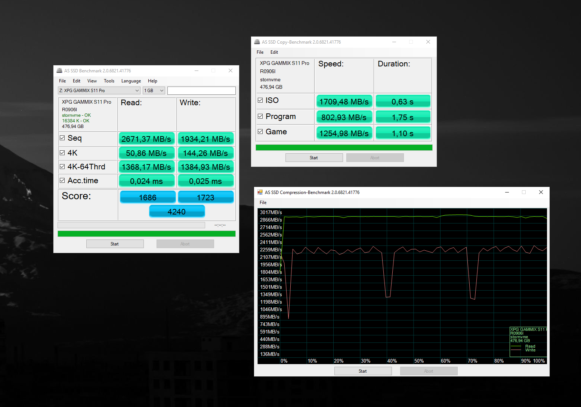Click the read access time 0,024 ms
Image resolution: width=581 pixels, height=407 pixels.
(x=146, y=181)
